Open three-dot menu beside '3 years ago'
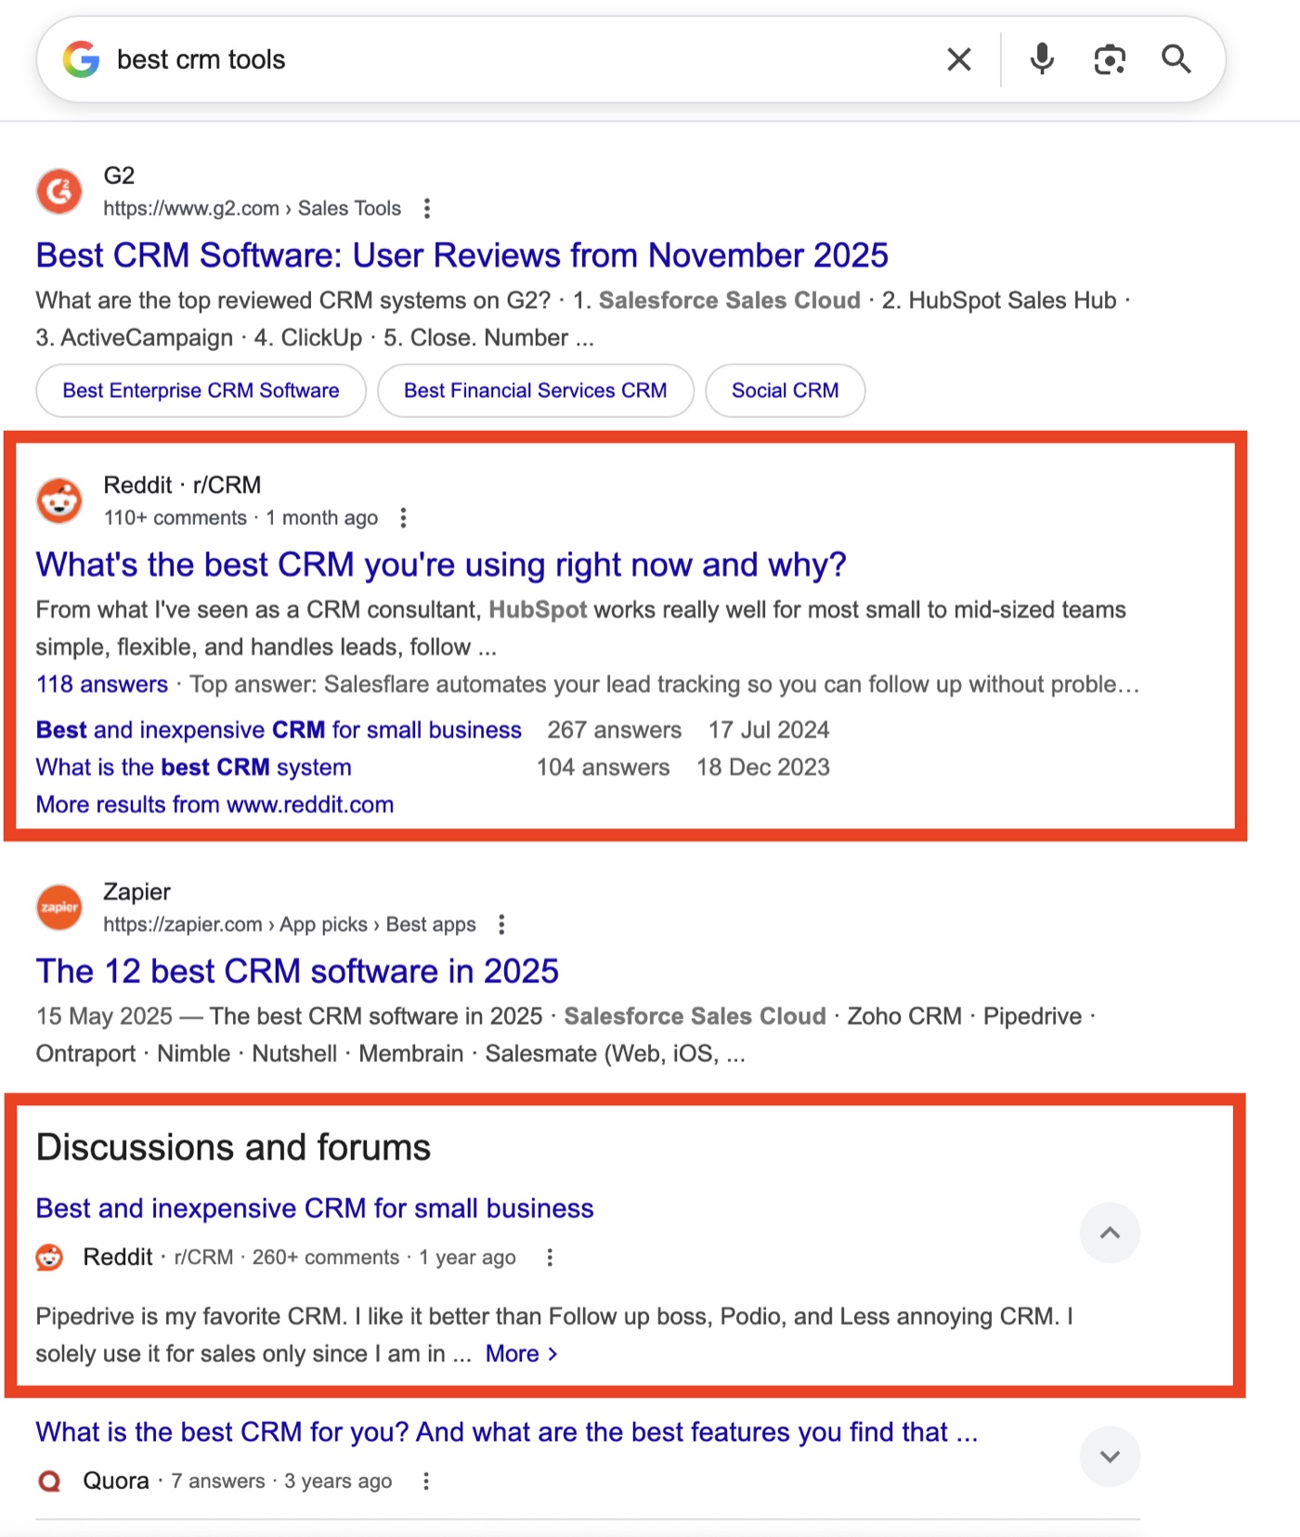This screenshot has height=1537, width=1300. point(426,1481)
